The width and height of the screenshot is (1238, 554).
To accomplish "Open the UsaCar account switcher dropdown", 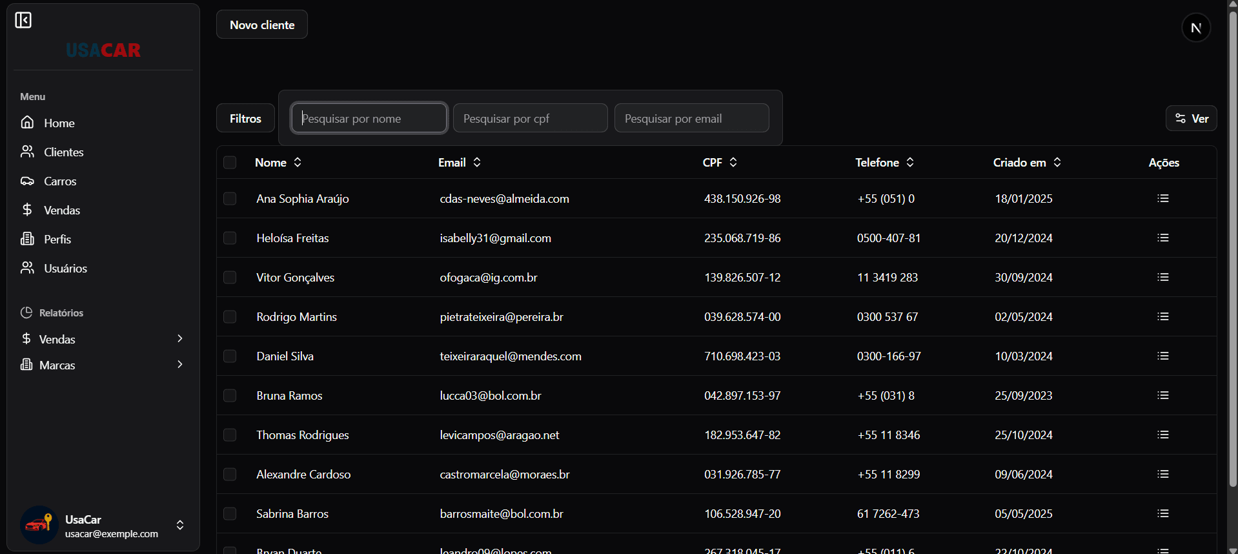I will pos(180,525).
